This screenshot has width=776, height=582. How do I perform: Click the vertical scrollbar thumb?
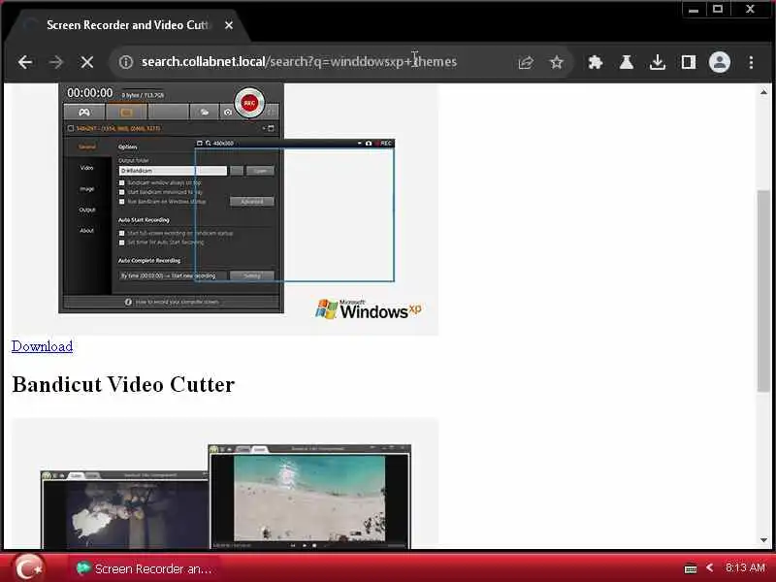(x=763, y=290)
